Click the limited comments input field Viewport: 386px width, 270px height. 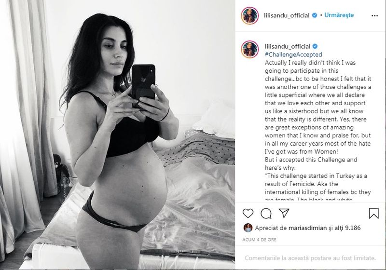point(310,258)
